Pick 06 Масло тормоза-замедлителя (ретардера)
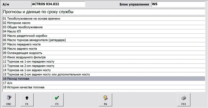208x108 pixels. [x=34, y=40]
